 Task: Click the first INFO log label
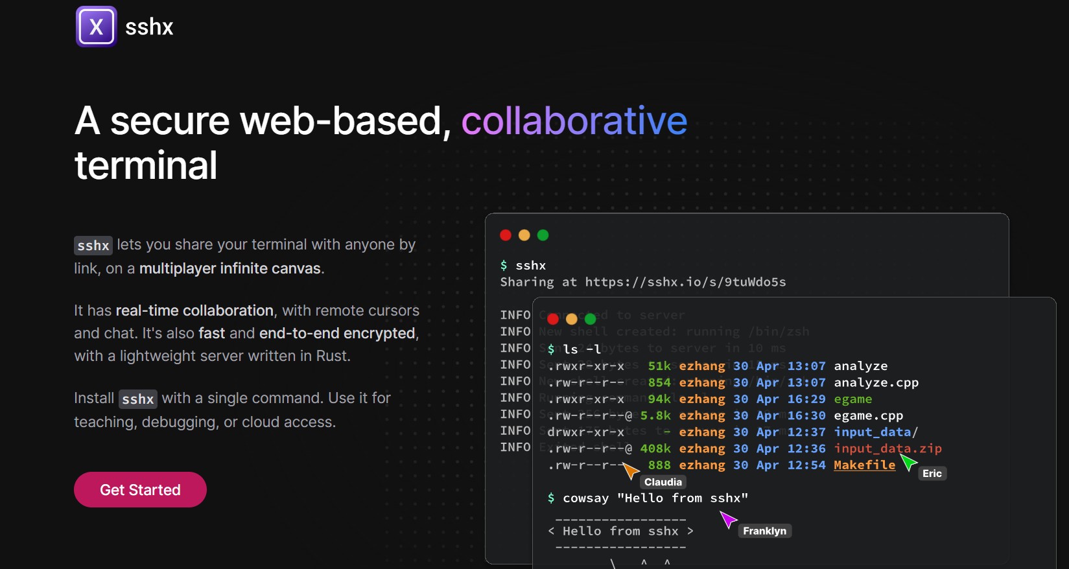pyautogui.click(x=515, y=315)
